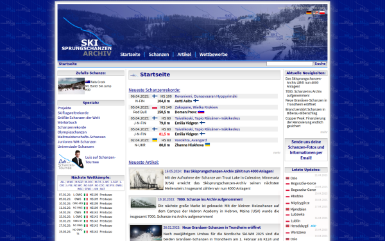Open Wettbewerbe in the main navigation
Viewport: 385px width, 241px height.
click(x=214, y=55)
